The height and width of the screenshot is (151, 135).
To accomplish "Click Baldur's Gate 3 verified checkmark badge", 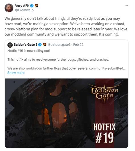I will coord(40,45).
